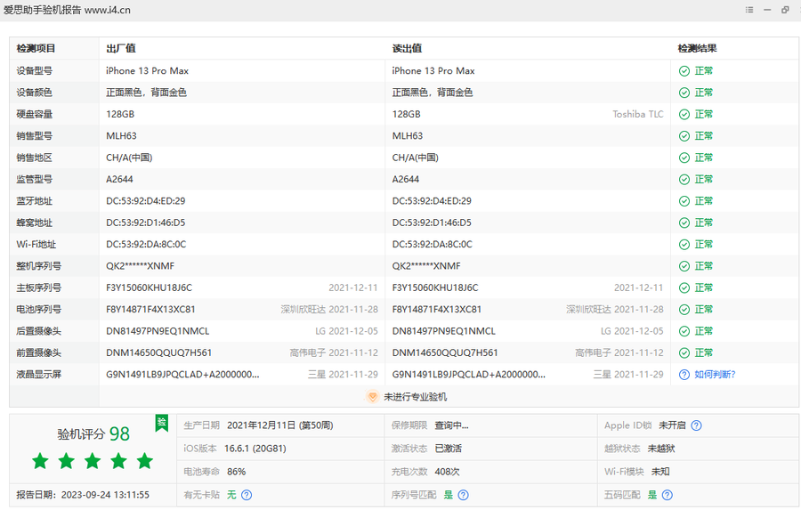Click the green check icon in 前置摄像头 row
This screenshot has width=801, height=510.
684,353
